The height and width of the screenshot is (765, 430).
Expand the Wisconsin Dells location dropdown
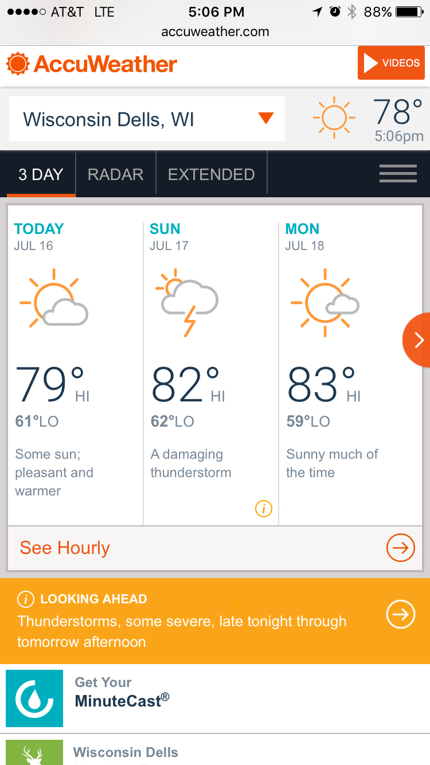coord(265,119)
